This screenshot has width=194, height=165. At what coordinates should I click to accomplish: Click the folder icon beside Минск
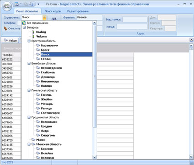pyautogui.click(x=33, y=140)
